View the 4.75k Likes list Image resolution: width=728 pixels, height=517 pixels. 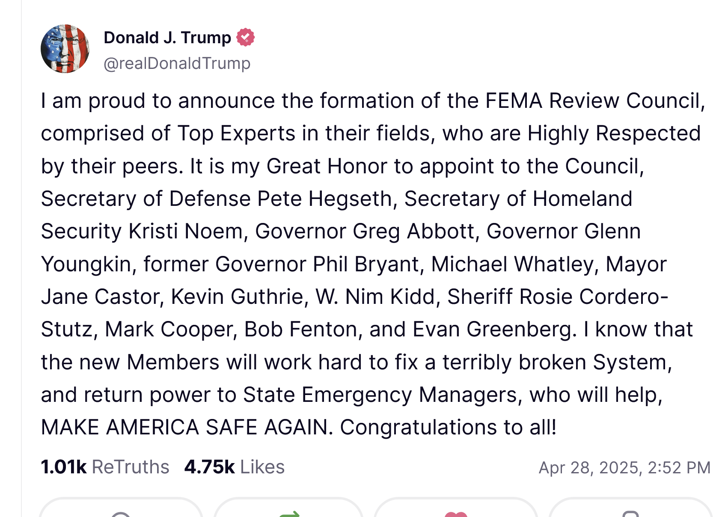[x=234, y=467]
